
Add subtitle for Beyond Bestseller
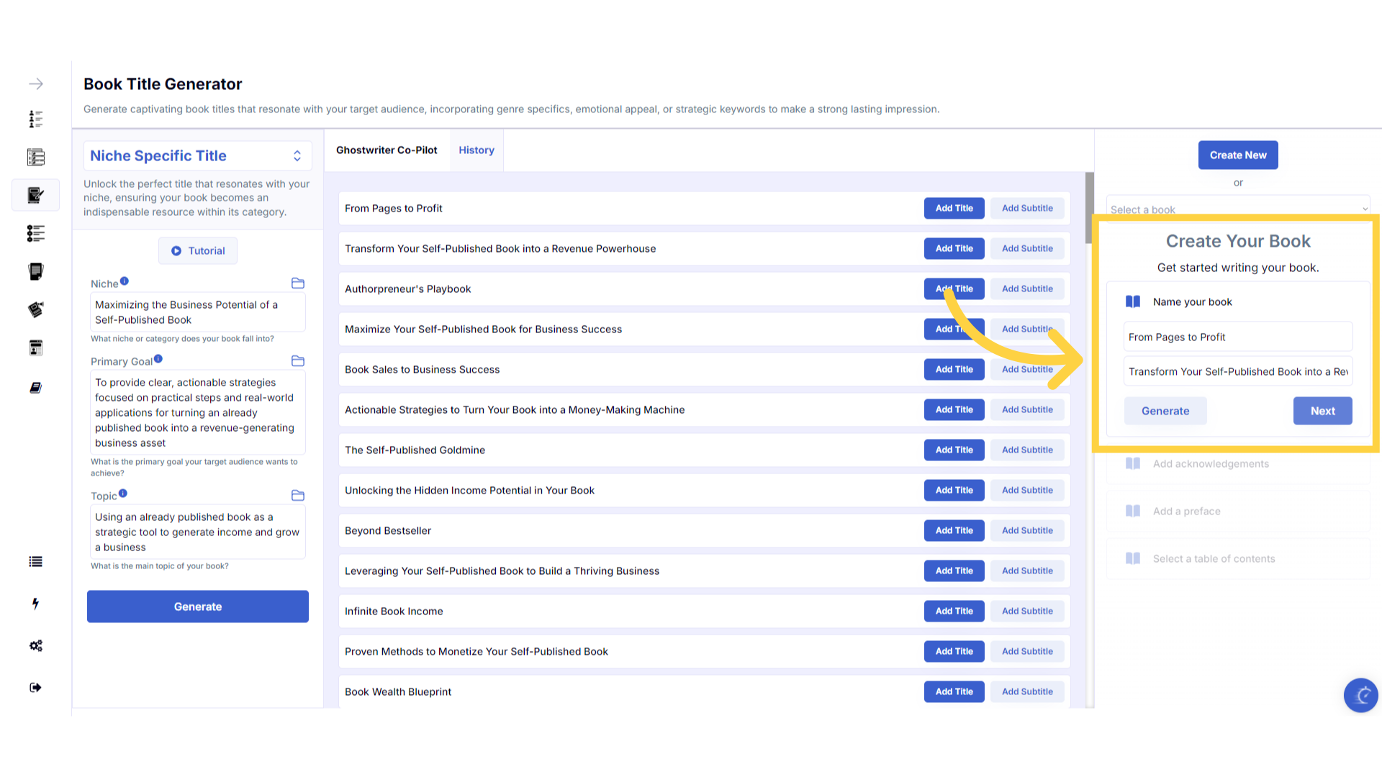tap(1027, 531)
